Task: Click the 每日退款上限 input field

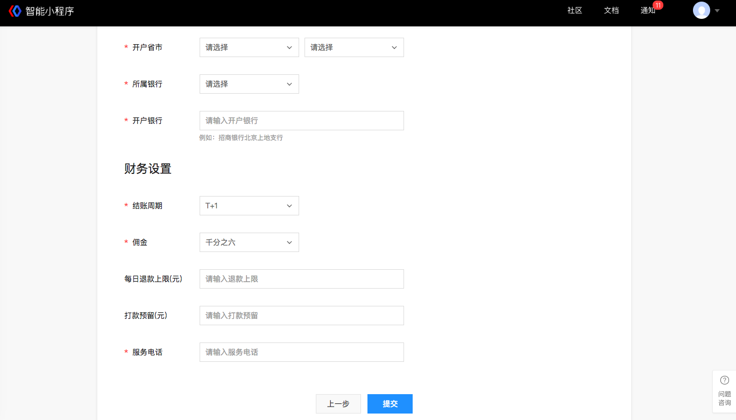Action: 301,279
